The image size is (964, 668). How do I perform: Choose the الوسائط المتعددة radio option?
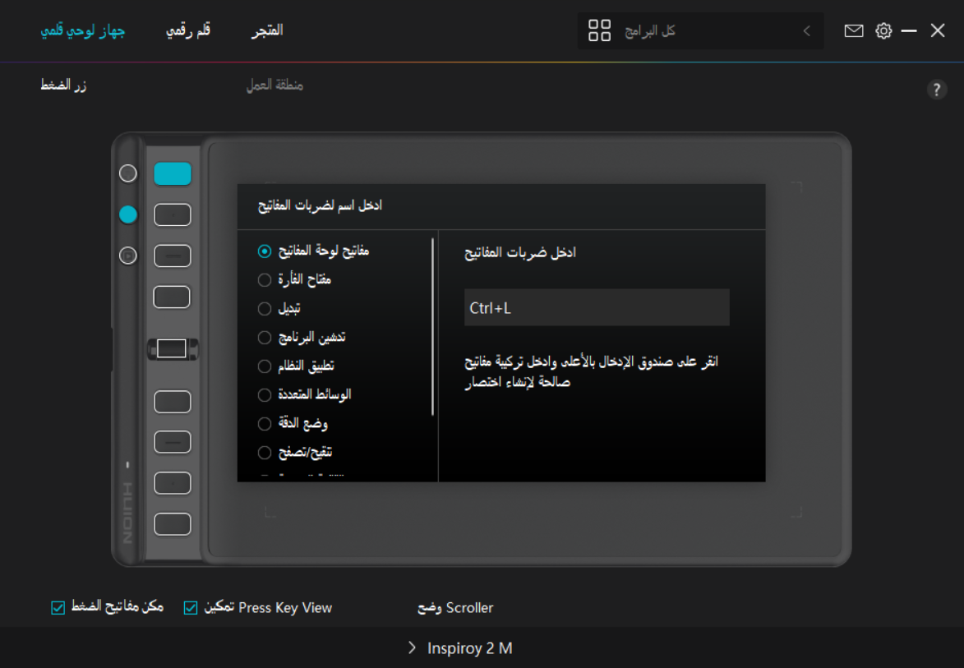pyautogui.click(x=265, y=395)
